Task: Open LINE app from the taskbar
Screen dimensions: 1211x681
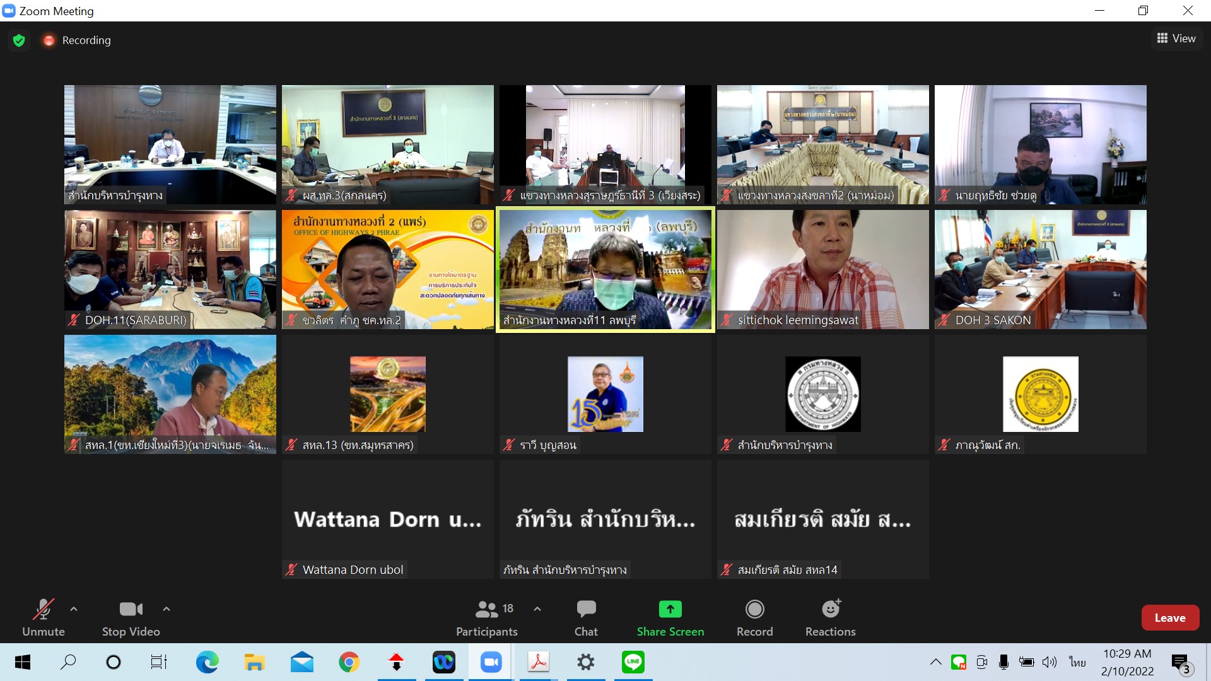Action: (633, 662)
